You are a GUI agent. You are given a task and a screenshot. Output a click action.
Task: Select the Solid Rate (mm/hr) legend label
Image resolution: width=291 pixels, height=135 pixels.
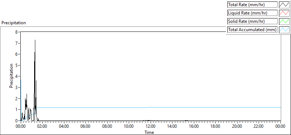click(252, 21)
